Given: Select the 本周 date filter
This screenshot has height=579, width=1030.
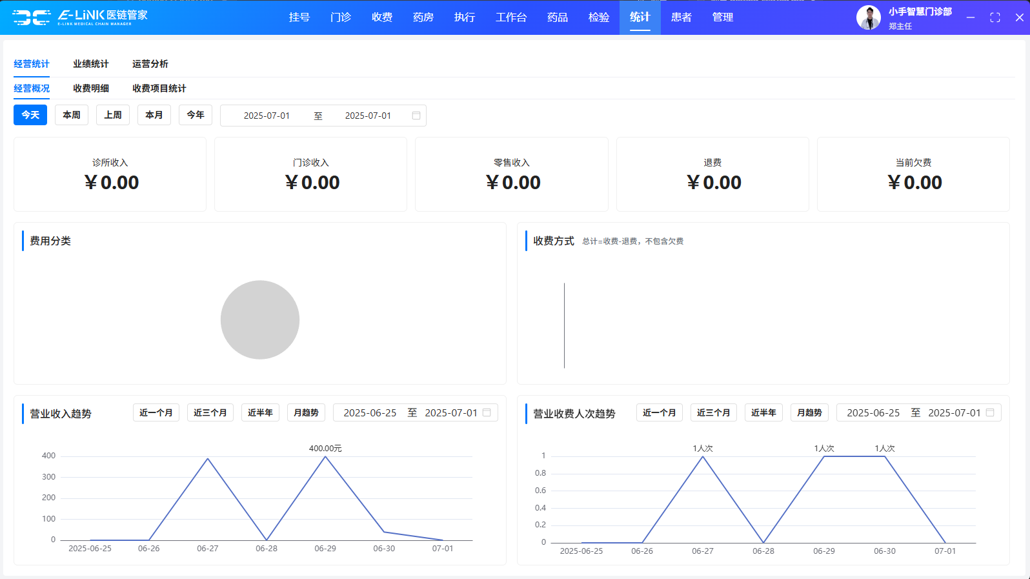Looking at the screenshot, I should click(72, 115).
